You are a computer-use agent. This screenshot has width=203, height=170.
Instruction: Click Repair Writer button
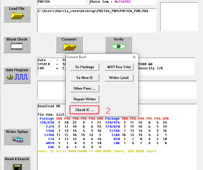click(85, 99)
